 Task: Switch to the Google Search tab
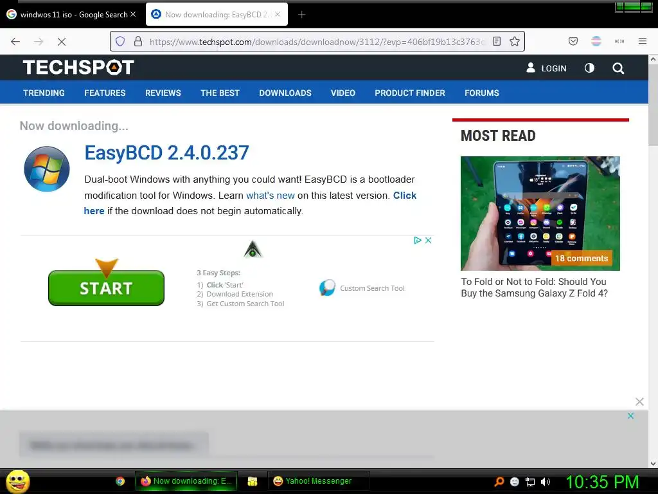coord(71,15)
